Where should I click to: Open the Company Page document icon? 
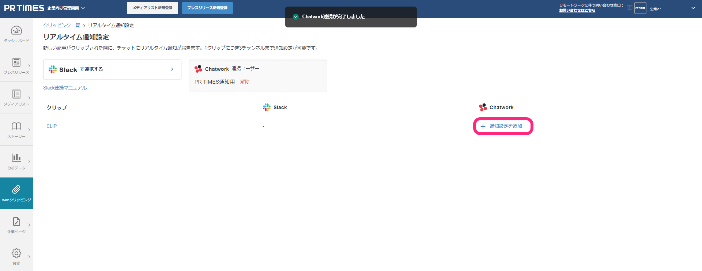click(16, 221)
